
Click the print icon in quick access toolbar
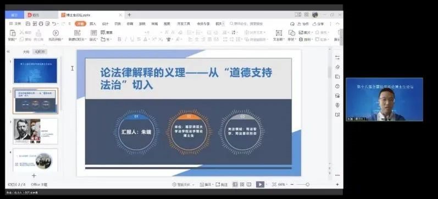(41, 24)
